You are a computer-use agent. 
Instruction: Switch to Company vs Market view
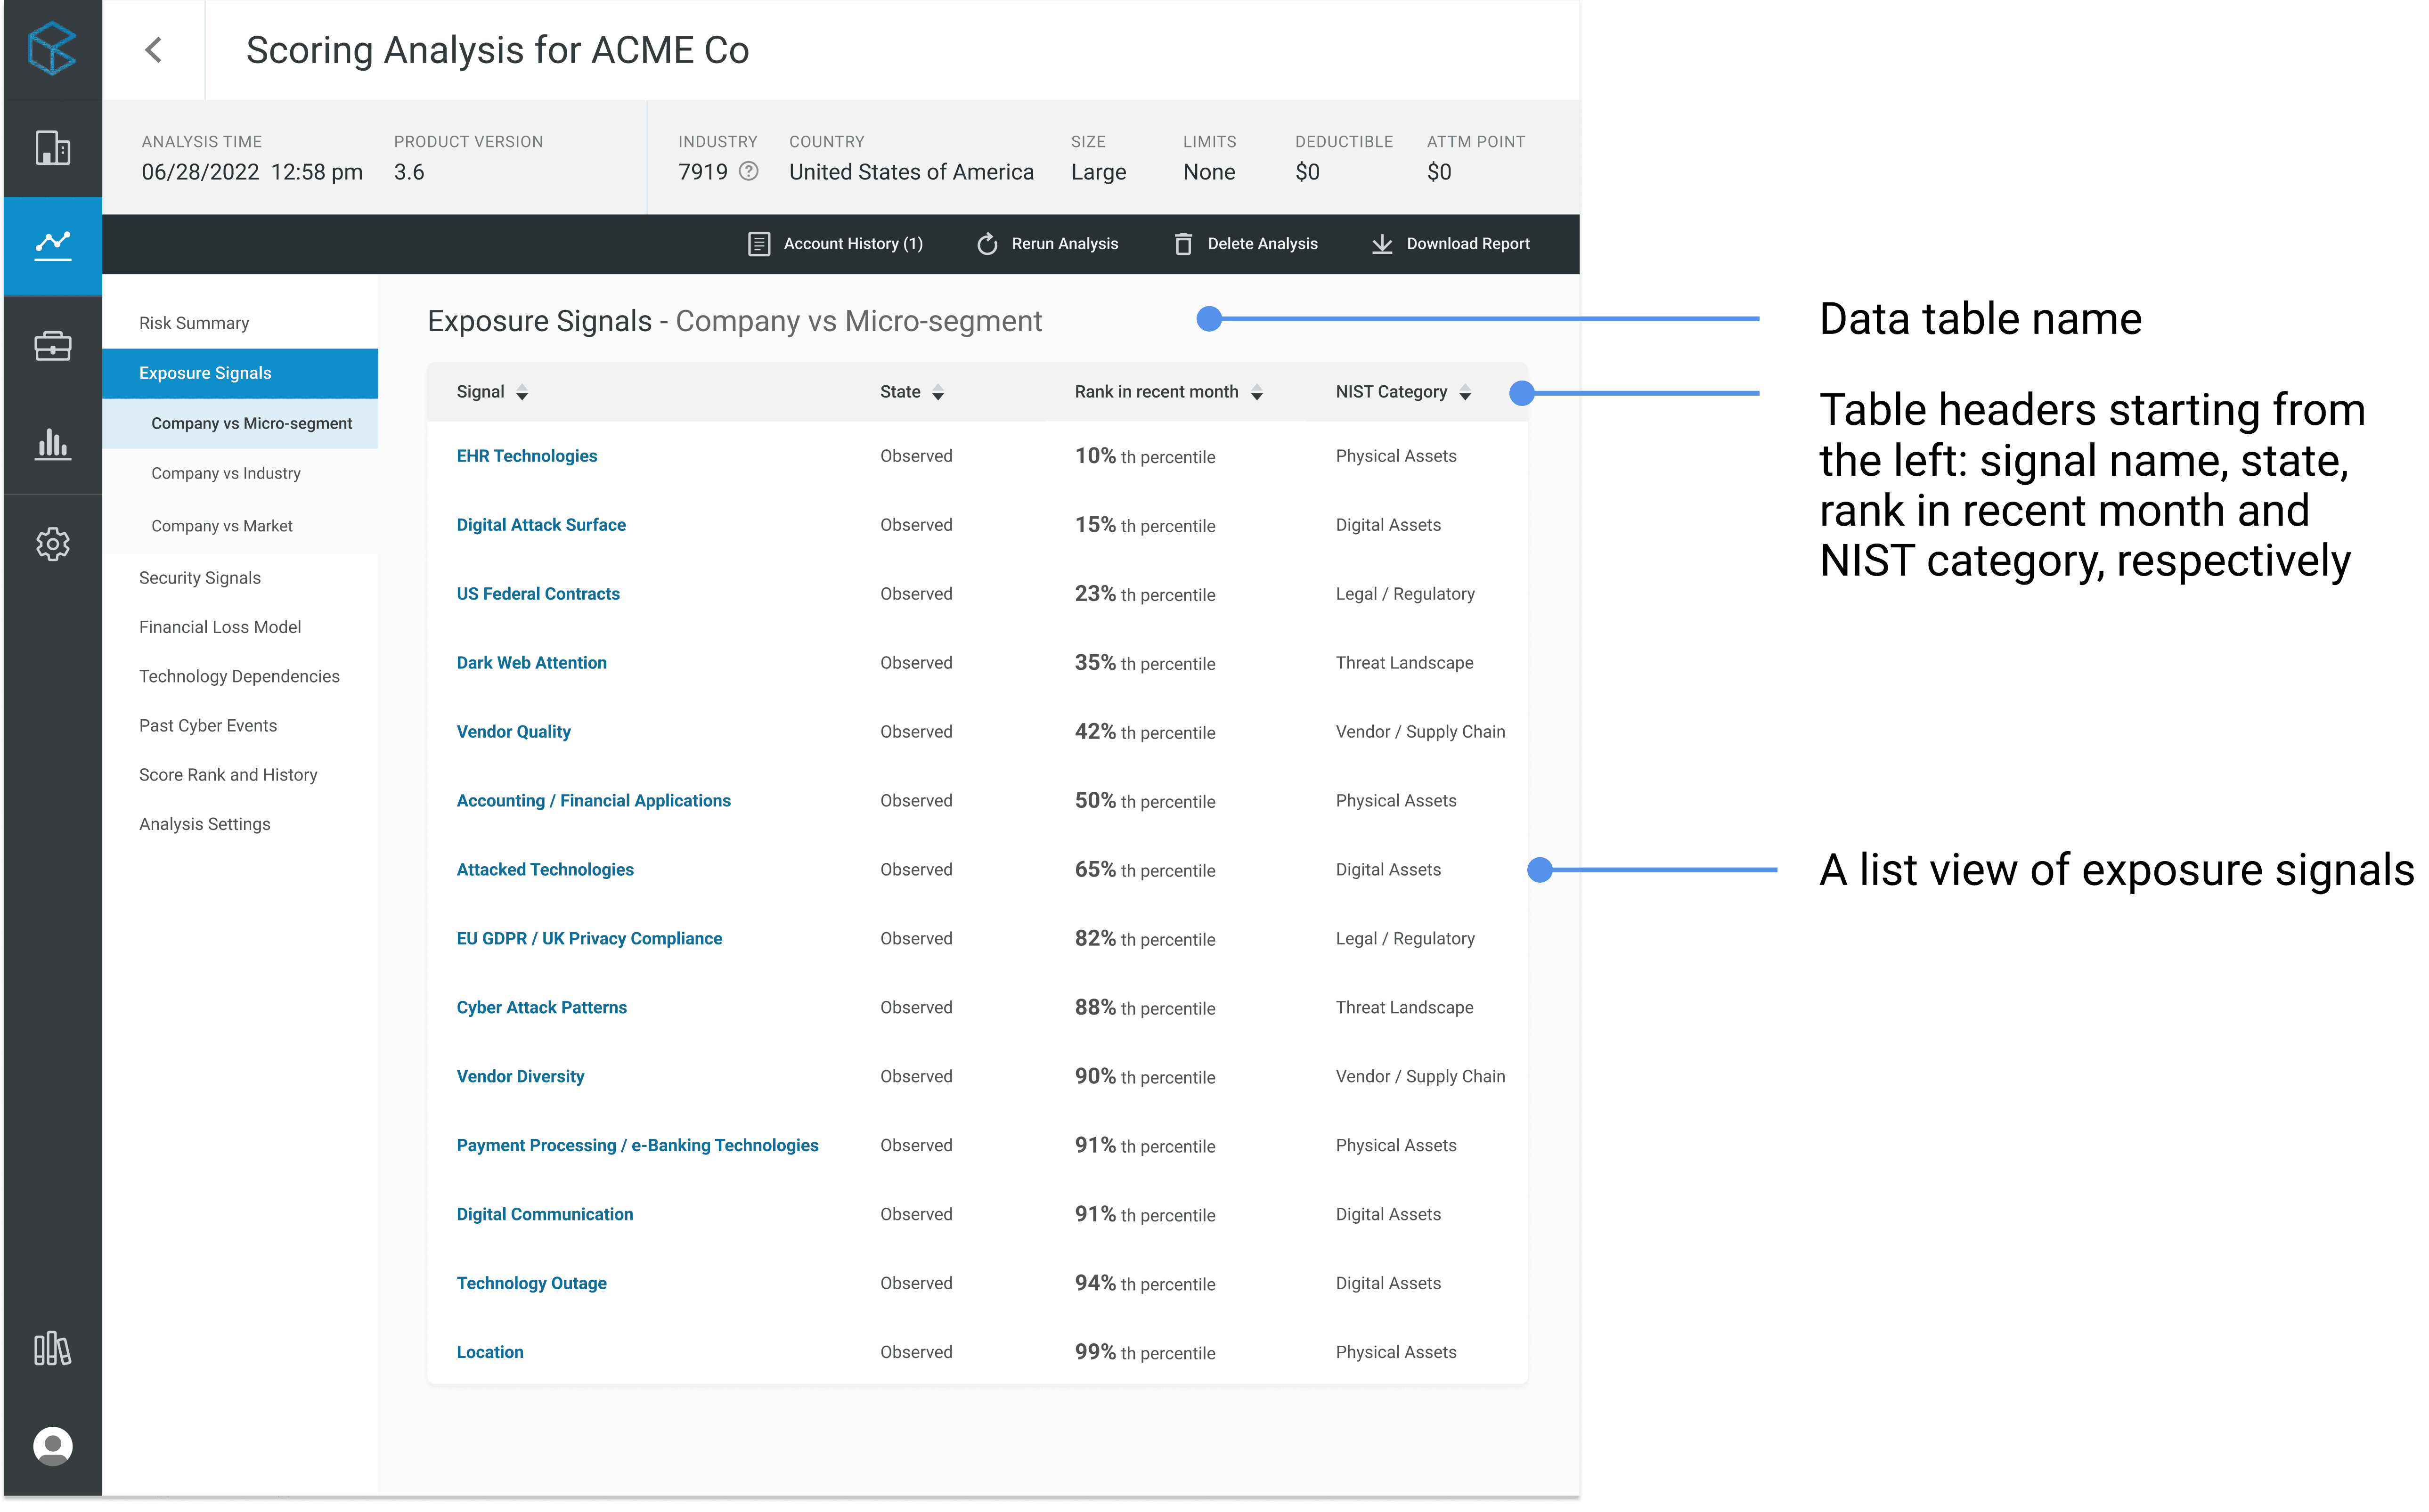(222, 526)
